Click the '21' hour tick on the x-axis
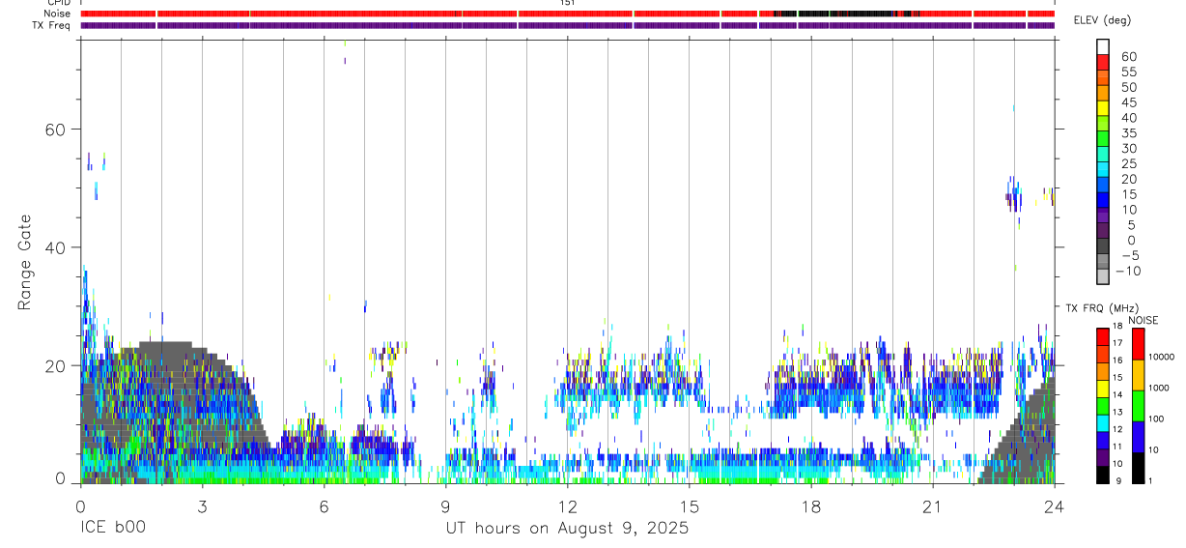This screenshot has height=548, width=1186. point(932,505)
